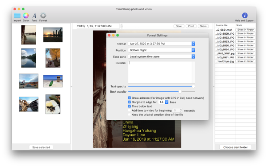Open the Color wheel picker
Screen dimensions: 268x167
pyautogui.click(x=26, y=16)
